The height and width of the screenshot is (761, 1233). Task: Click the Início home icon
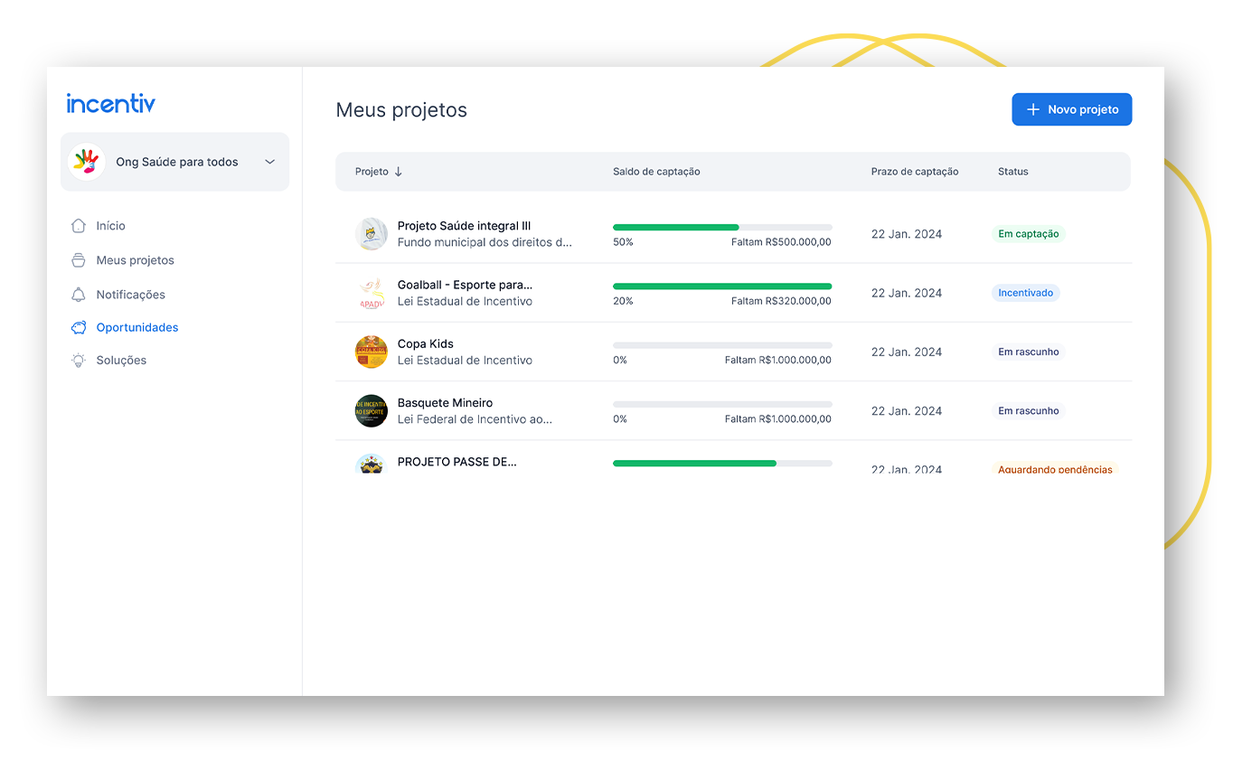pos(79,226)
